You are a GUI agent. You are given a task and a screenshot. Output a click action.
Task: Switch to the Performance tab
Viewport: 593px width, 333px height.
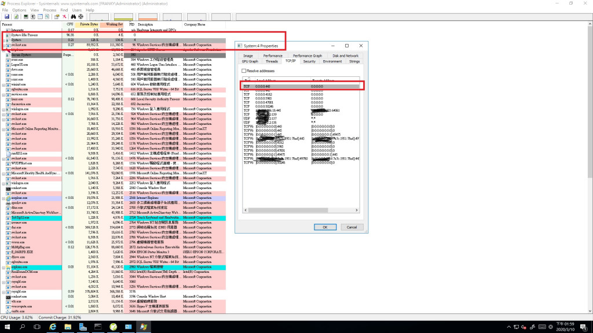point(273,56)
